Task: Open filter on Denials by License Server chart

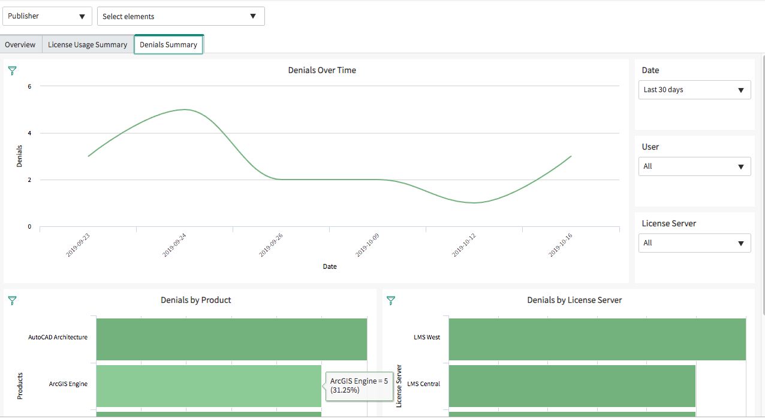Action: tap(391, 300)
